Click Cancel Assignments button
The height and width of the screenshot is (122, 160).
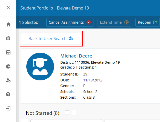point(70,22)
